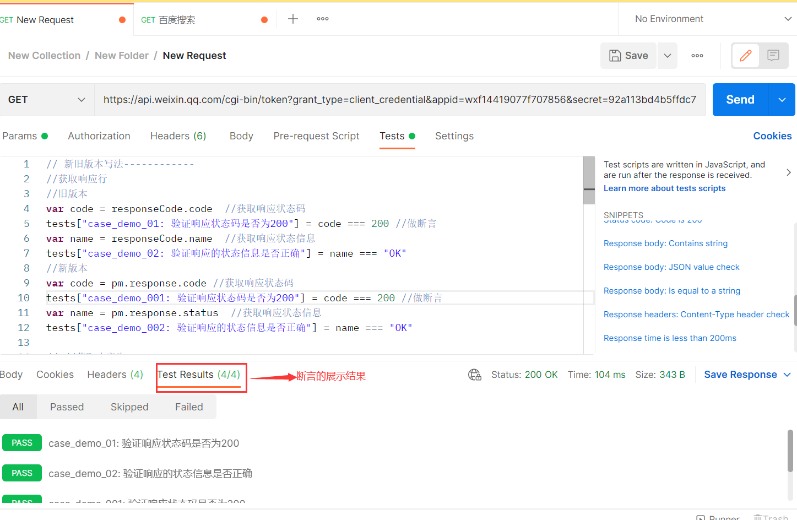
Task: Open the Headers (6) request tab
Action: click(x=178, y=136)
